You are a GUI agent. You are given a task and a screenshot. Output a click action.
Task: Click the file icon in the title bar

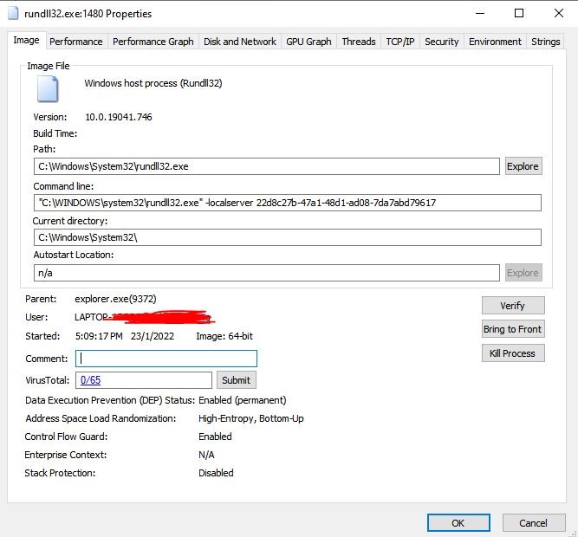(13, 13)
